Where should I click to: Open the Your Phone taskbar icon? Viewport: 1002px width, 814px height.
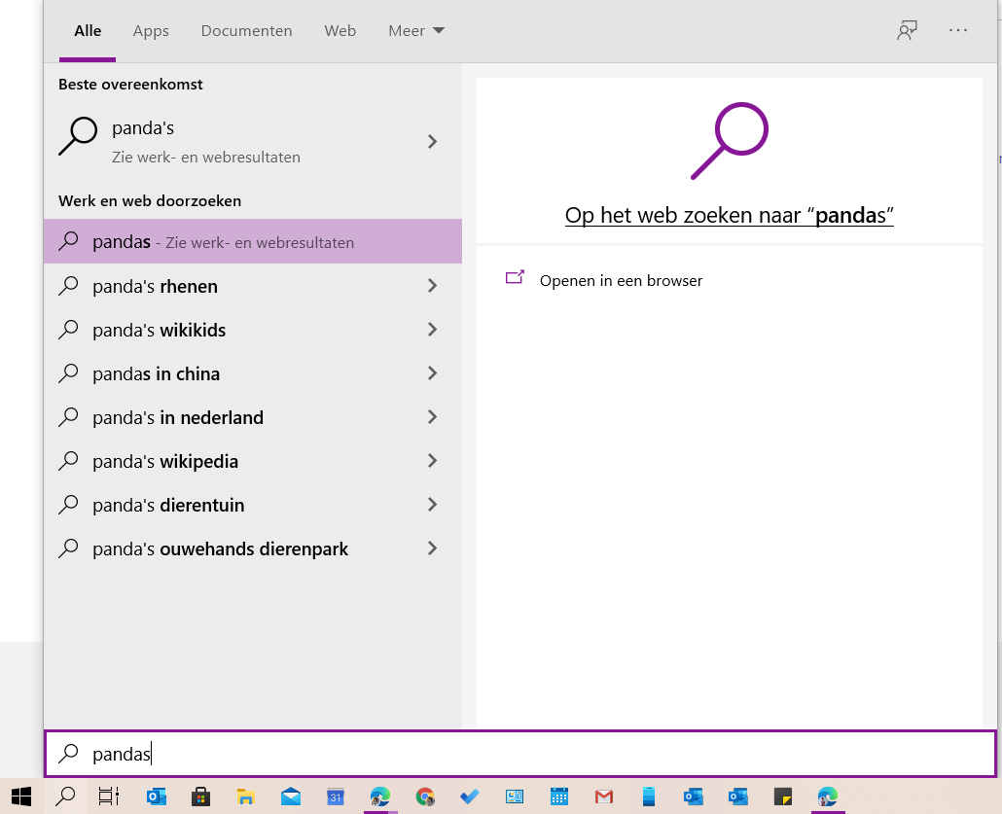point(649,796)
